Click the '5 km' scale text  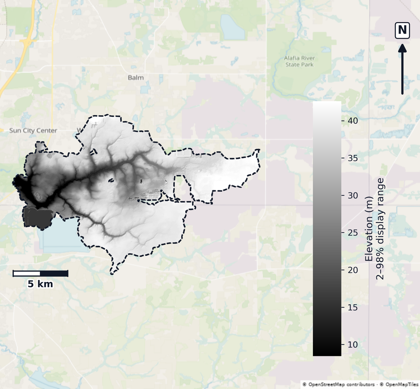(40, 284)
